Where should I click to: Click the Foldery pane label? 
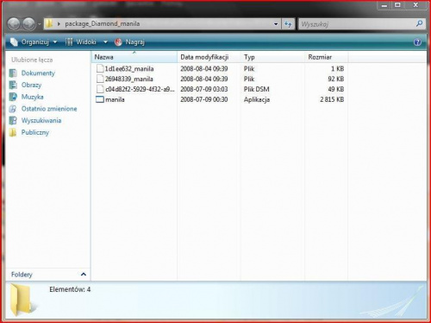22,275
